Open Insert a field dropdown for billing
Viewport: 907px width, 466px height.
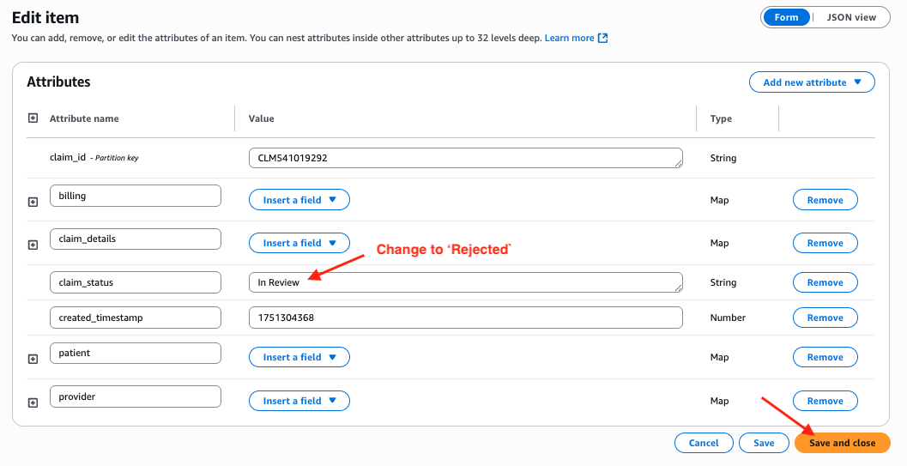coord(299,200)
